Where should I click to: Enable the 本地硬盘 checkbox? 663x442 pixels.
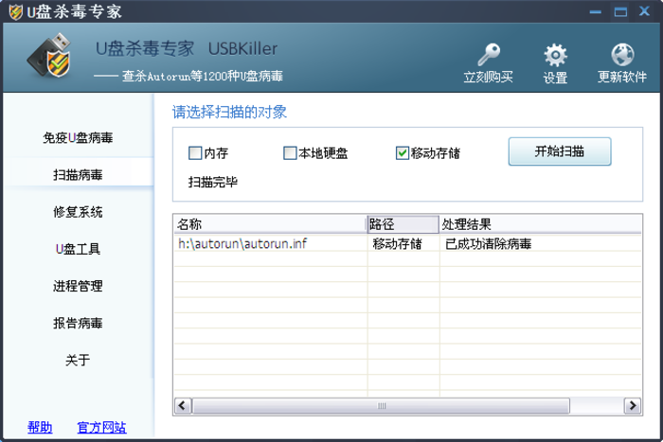click(290, 152)
